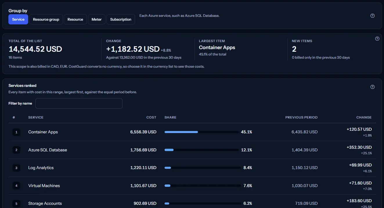The image size is (384, 208).
Task: Click the +8.8% change percentage
Action: (166, 50)
